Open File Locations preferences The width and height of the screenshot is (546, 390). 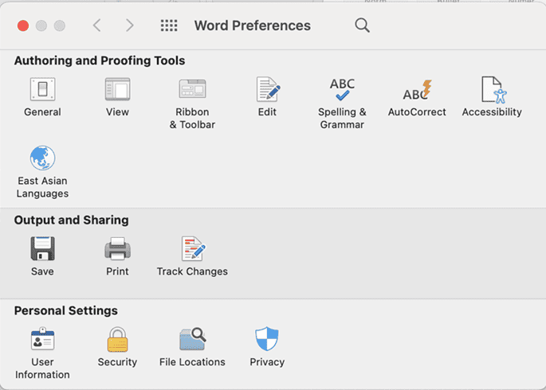(192, 340)
